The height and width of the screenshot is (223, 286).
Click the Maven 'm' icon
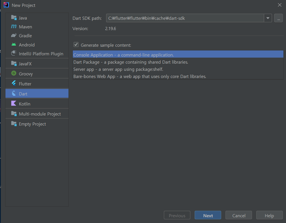pyautogui.click(x=14, y=26)
